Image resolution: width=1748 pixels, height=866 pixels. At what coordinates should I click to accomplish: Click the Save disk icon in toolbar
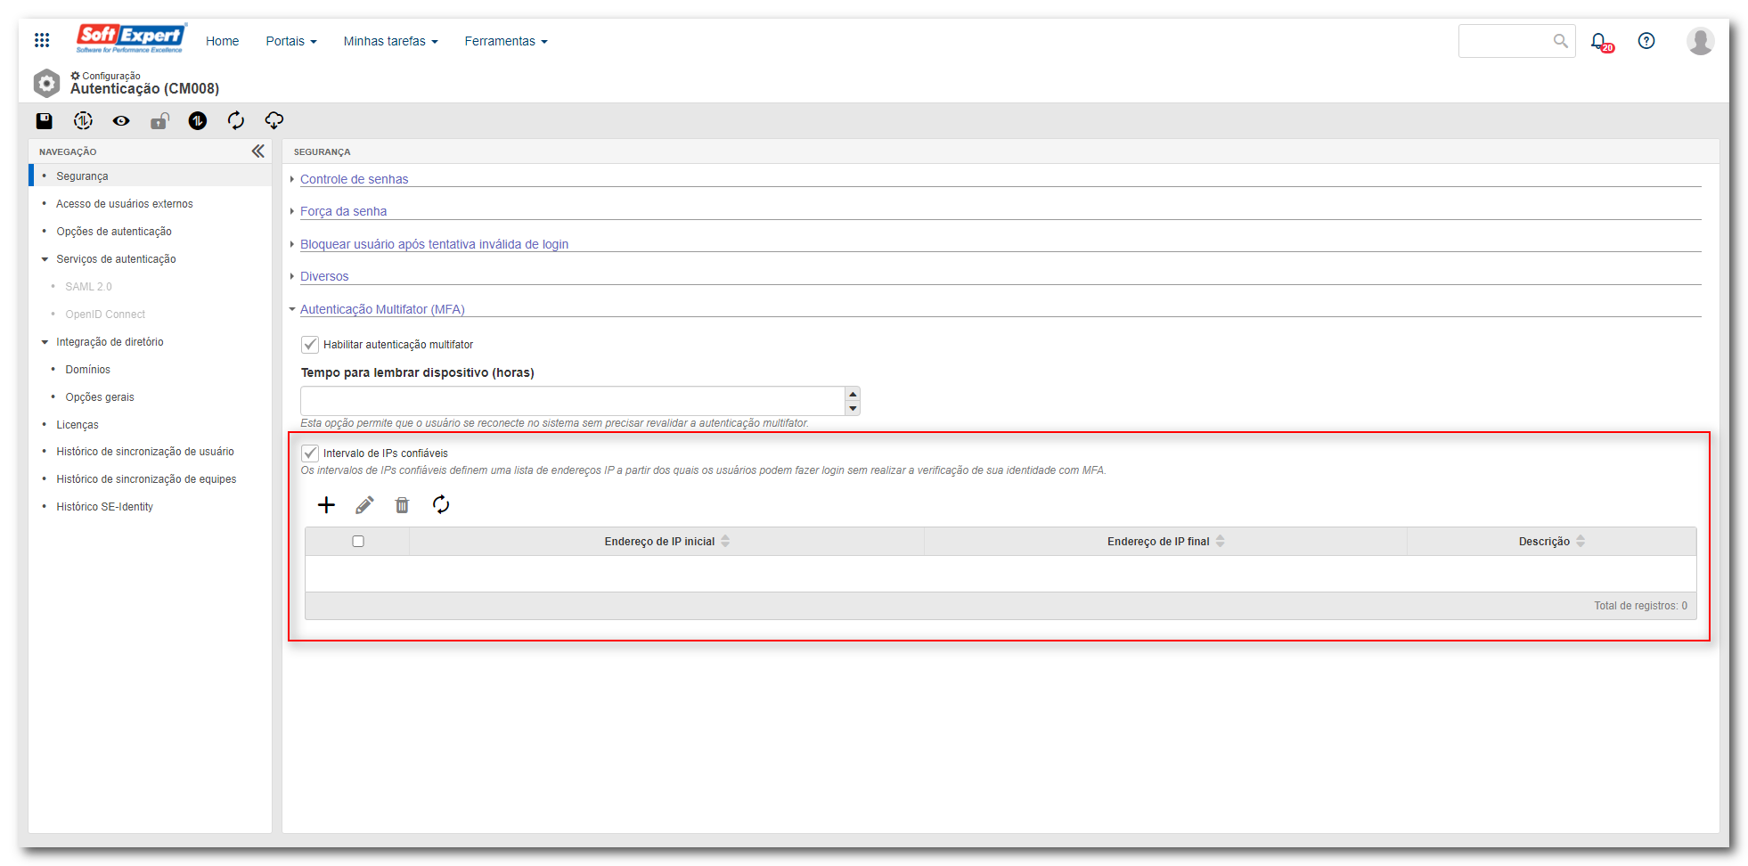coord(45,120)
